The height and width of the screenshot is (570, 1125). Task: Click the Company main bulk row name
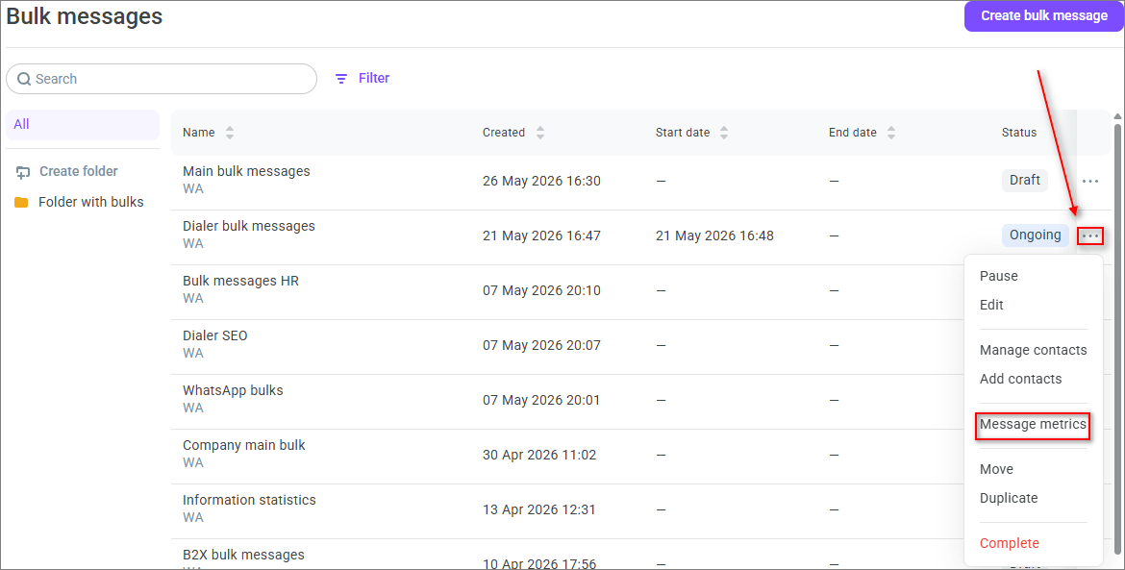point(243,445)
